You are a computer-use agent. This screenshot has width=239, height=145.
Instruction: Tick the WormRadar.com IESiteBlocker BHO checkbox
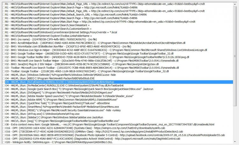tap(4, 46)
